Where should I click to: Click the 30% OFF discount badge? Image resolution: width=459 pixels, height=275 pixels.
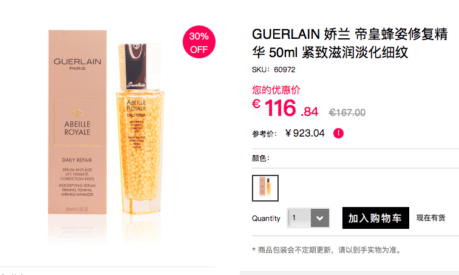coord(199,42)
